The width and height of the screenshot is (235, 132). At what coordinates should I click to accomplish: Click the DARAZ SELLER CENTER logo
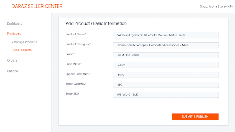pos(37,6)
